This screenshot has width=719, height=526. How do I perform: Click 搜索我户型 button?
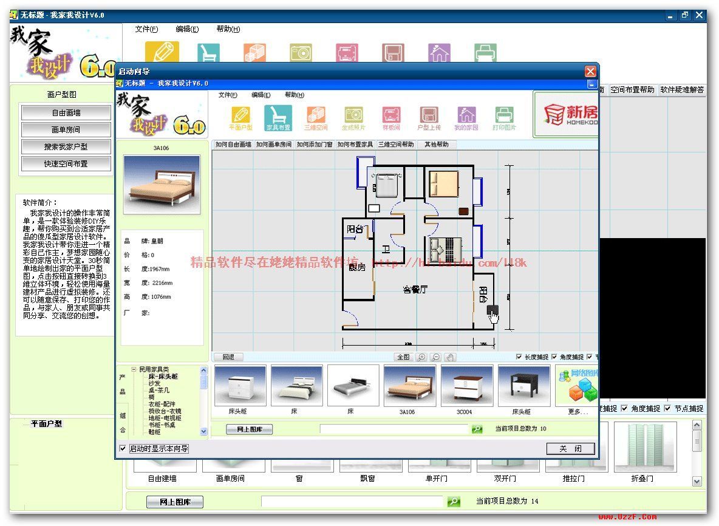[x=66, y=147]
